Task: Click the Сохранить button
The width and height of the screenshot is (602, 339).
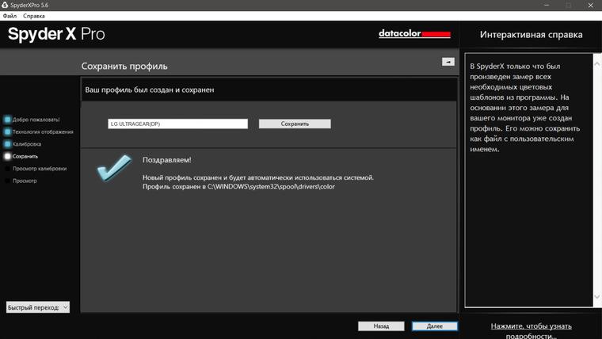Action: pyautogui.click(x=295, y=124)
